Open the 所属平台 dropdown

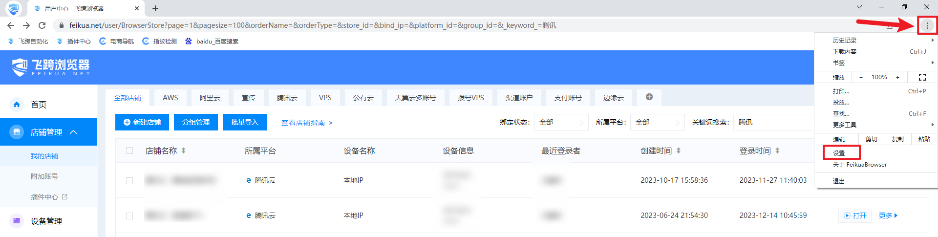coord(657,122)
